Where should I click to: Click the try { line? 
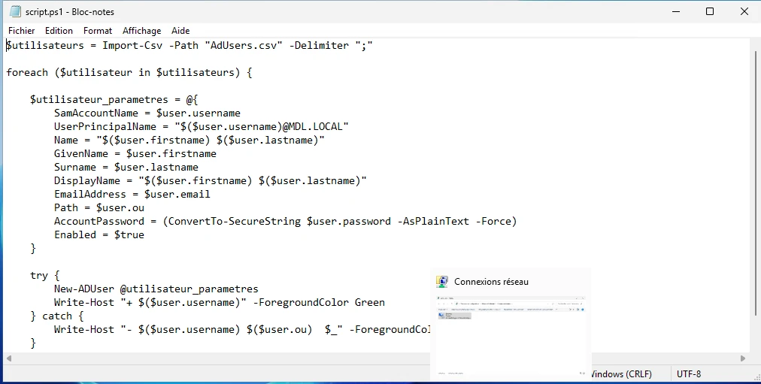pyautogui.click(x=44, y=275)
